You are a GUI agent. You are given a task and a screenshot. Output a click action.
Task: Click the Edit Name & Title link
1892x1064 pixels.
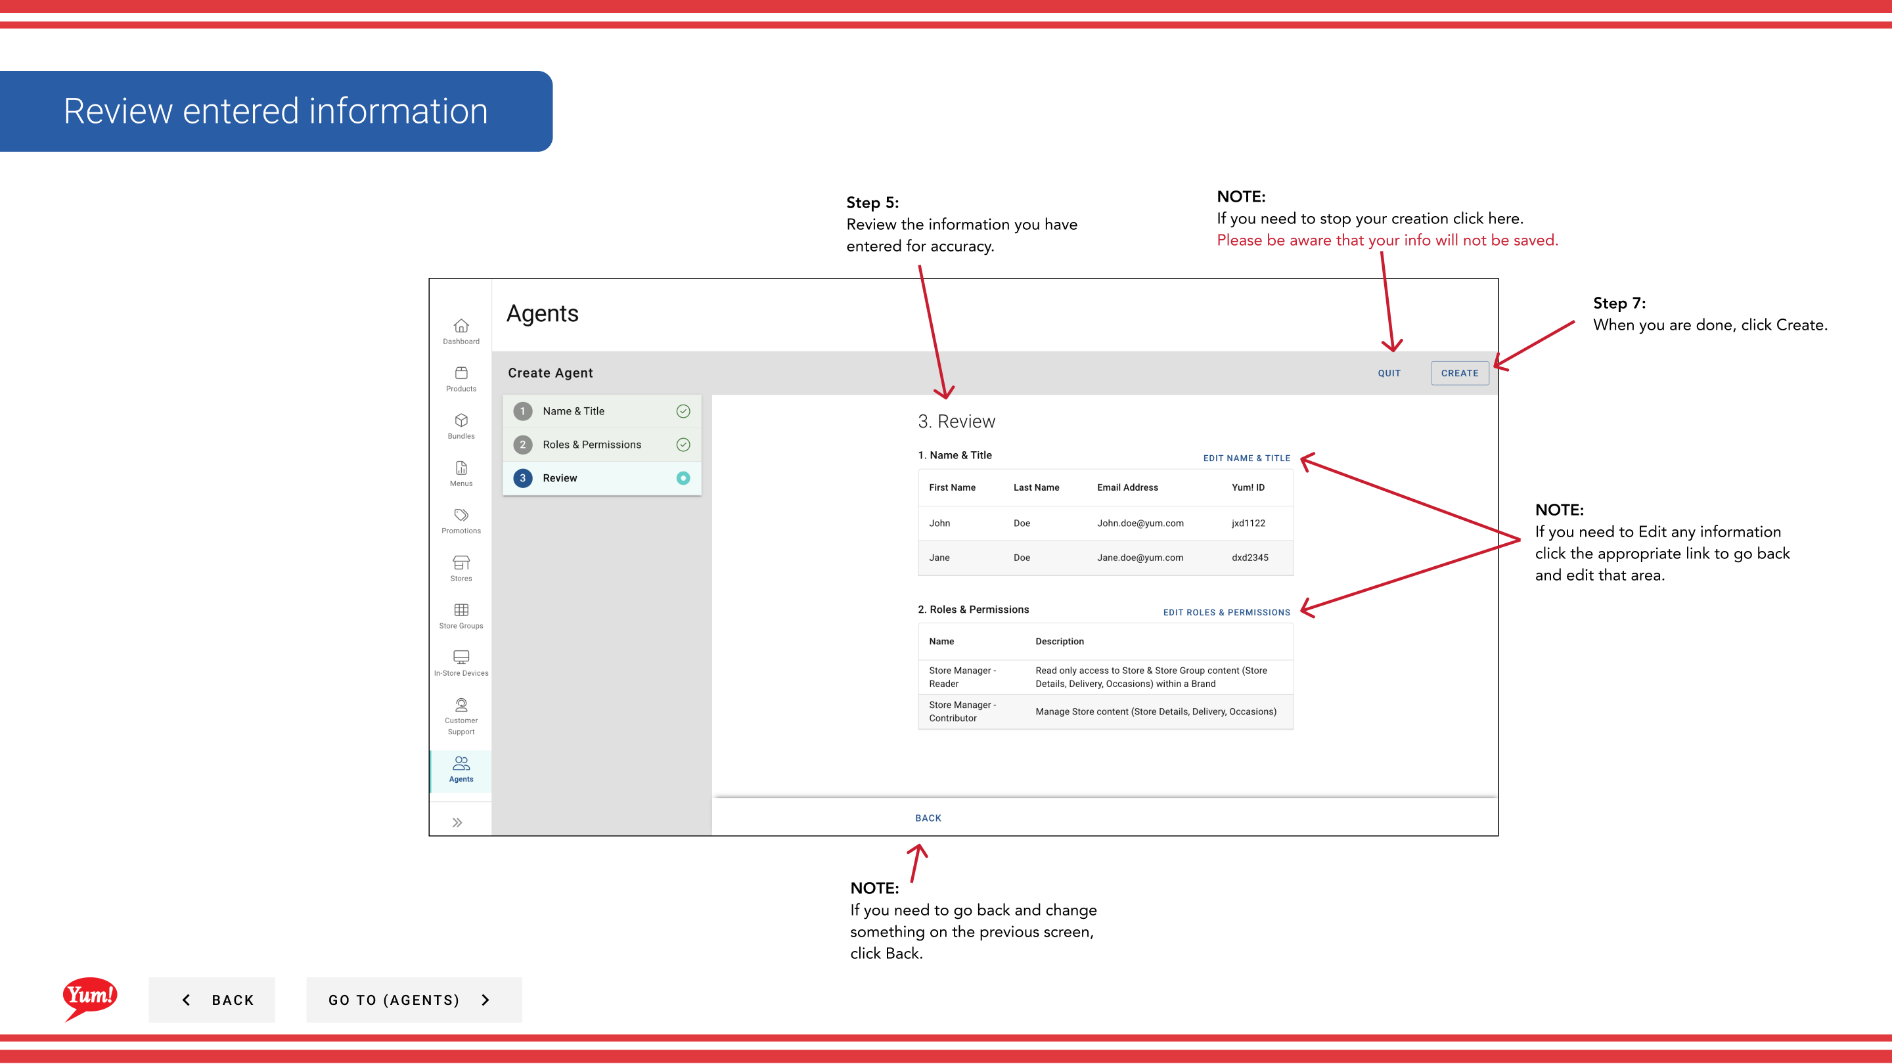[1246, 458]
